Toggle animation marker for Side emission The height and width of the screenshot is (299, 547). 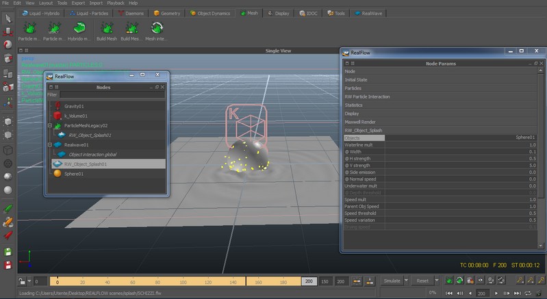(x=347, y=172)
